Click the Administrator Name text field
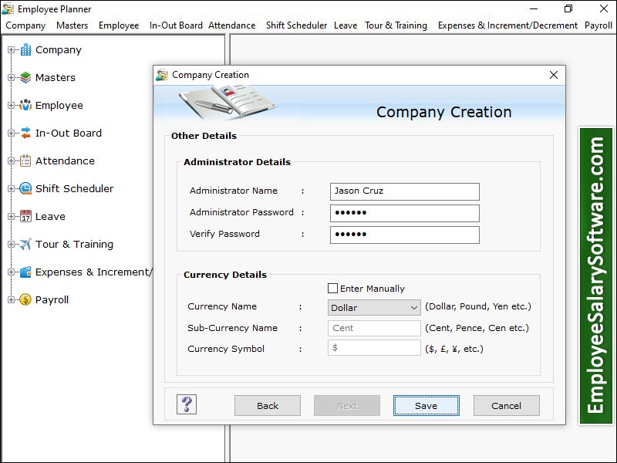This screenshot has height=463, width=617. pyautogui.click(x=404, y=191)
